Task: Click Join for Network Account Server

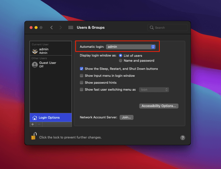Action: (126, 117)
